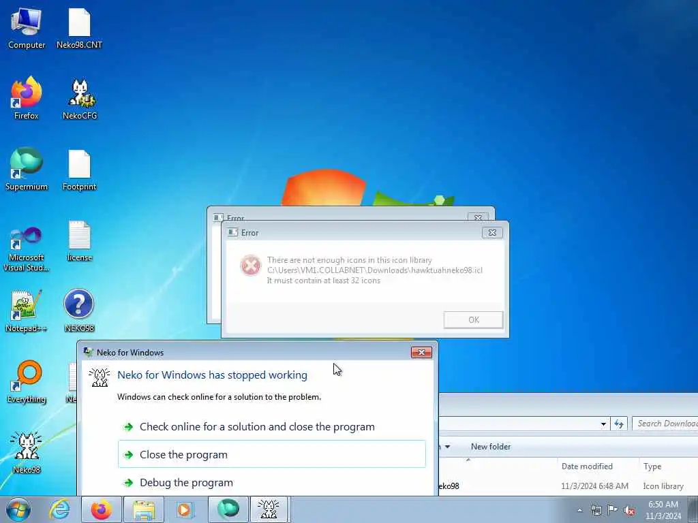Switch to Supermium on the taskbar
This screenshot has height=523, width=698.
point(228,509)
